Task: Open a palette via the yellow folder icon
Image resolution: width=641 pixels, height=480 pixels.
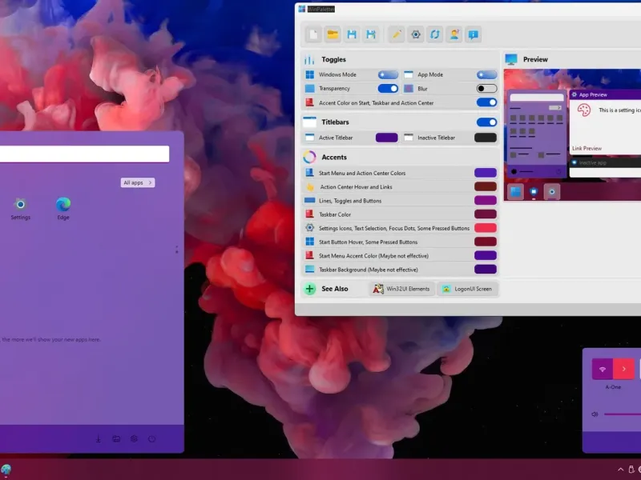Action: click(333, 34)
